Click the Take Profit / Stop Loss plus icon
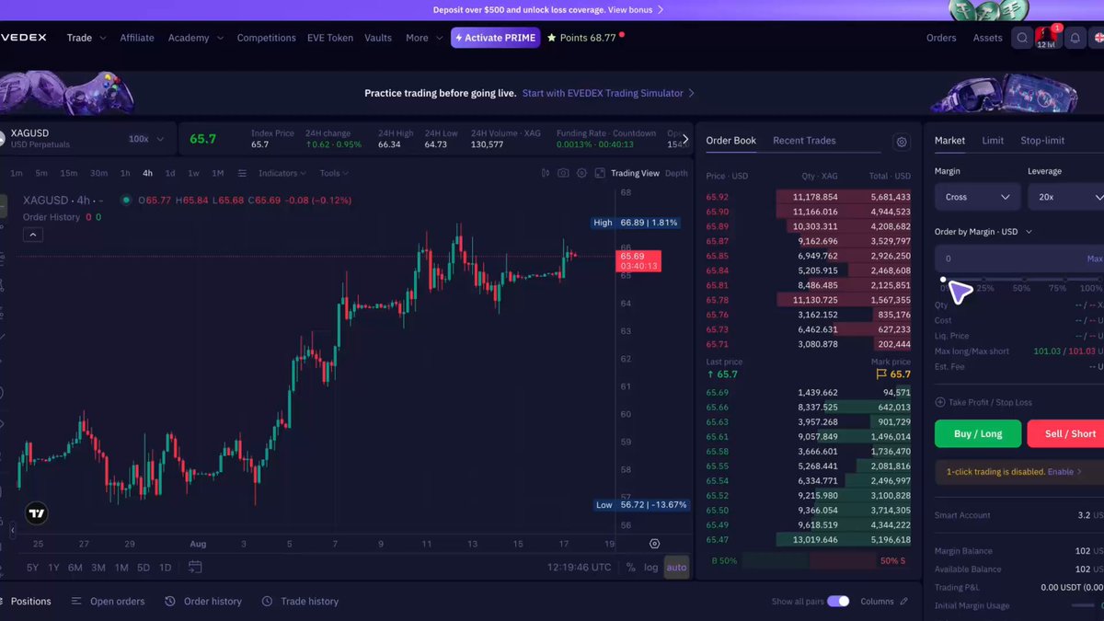The height and width of the screenshot is (621, 1104). pyautogui.click(x=939, y=402)
